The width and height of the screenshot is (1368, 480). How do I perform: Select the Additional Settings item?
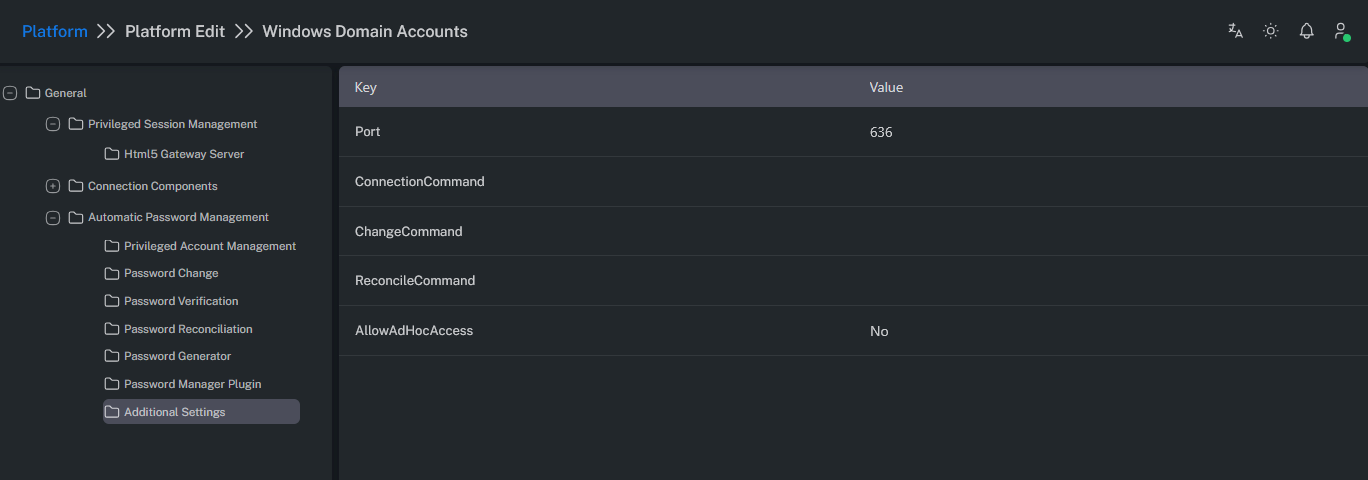point(175,412)
